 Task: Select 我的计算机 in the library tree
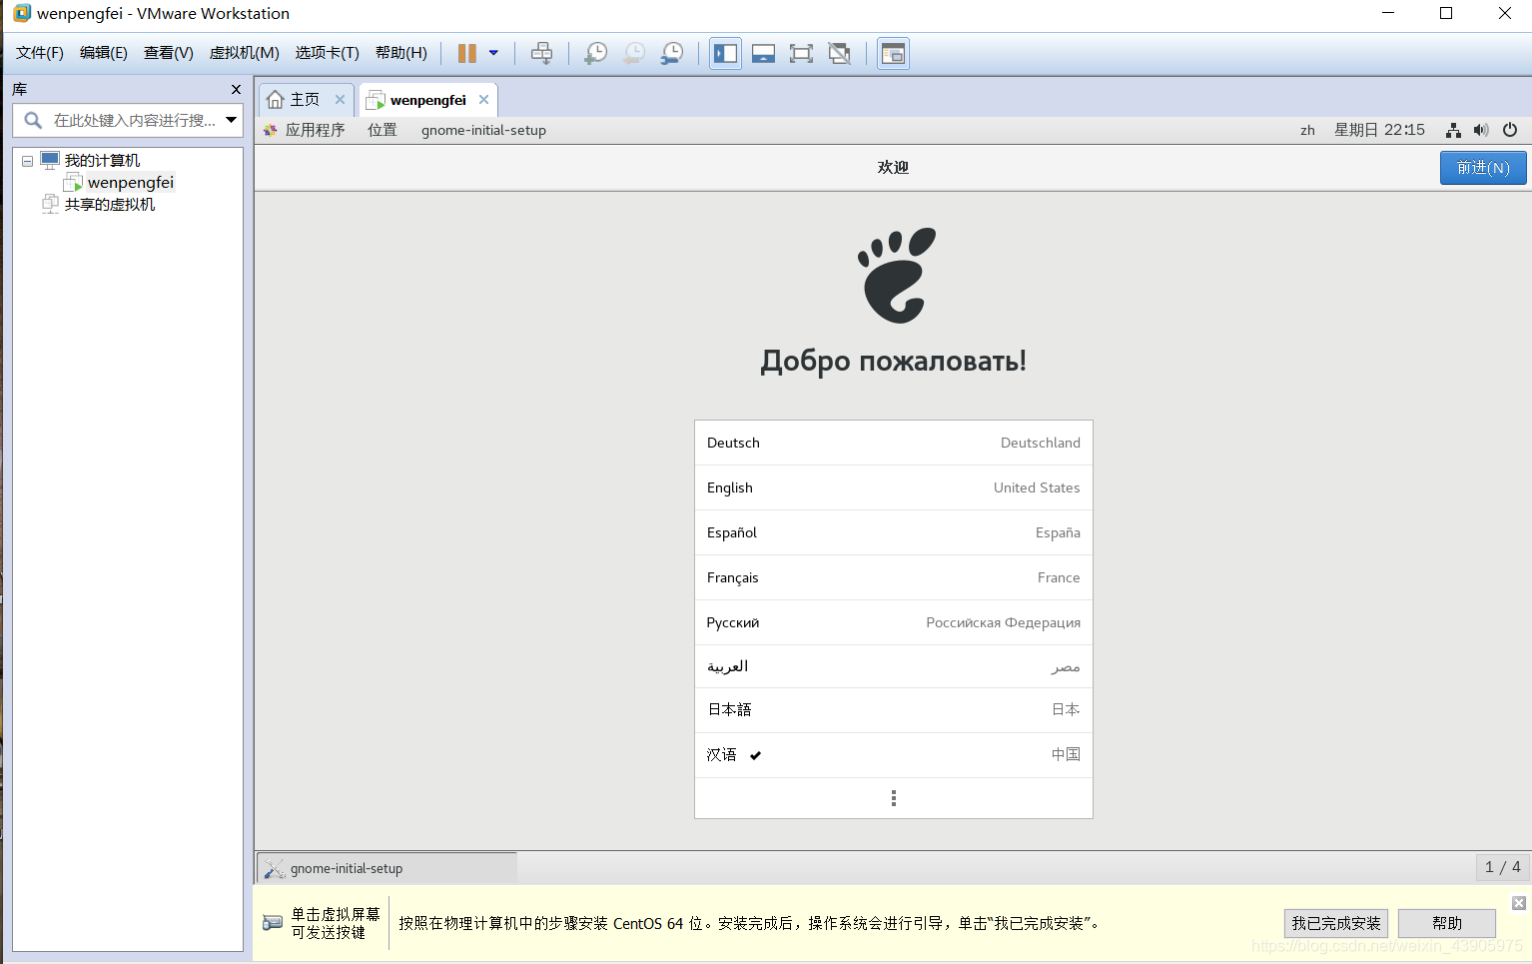102,161
